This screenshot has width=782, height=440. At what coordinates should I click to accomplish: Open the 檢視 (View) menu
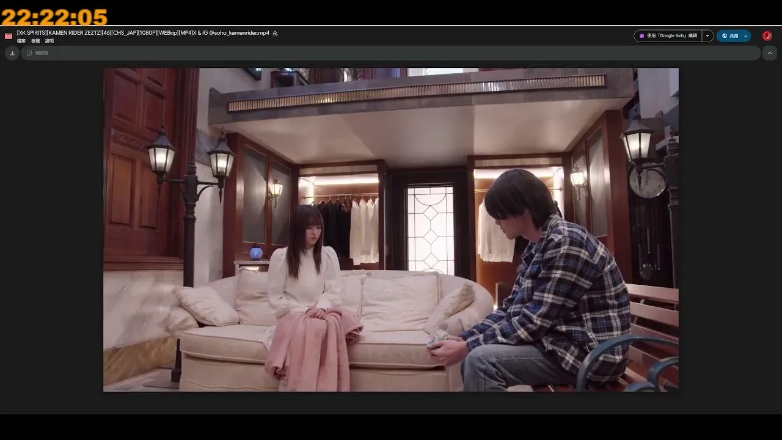coord(35,41)
